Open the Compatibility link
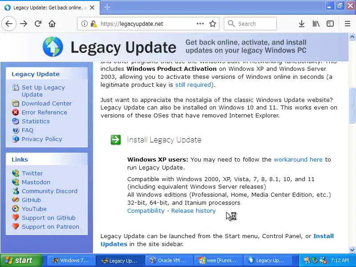This screenshot has height=267, width=356. click(x=146, y=210)
